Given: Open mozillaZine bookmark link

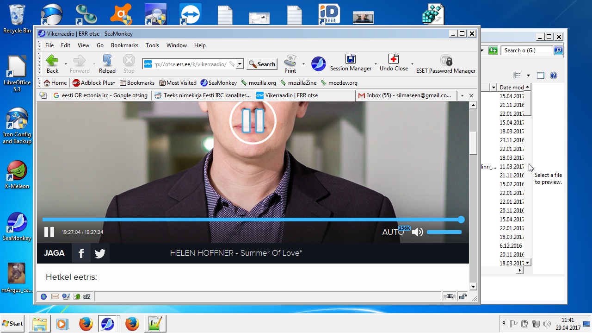Looking at the screenshot, I should coord(299,83).
